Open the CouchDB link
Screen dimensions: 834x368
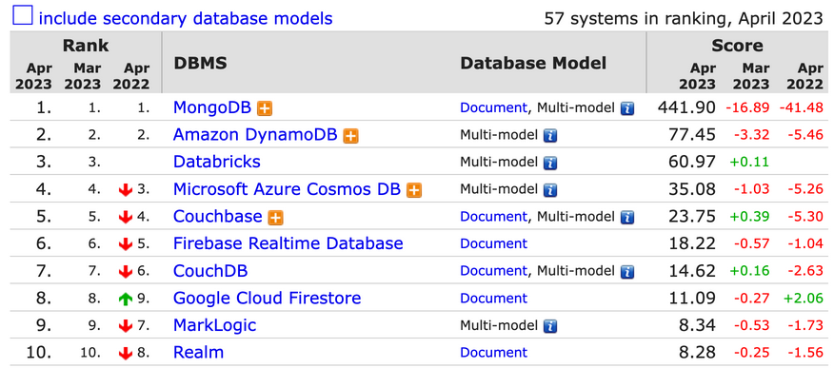210,271
